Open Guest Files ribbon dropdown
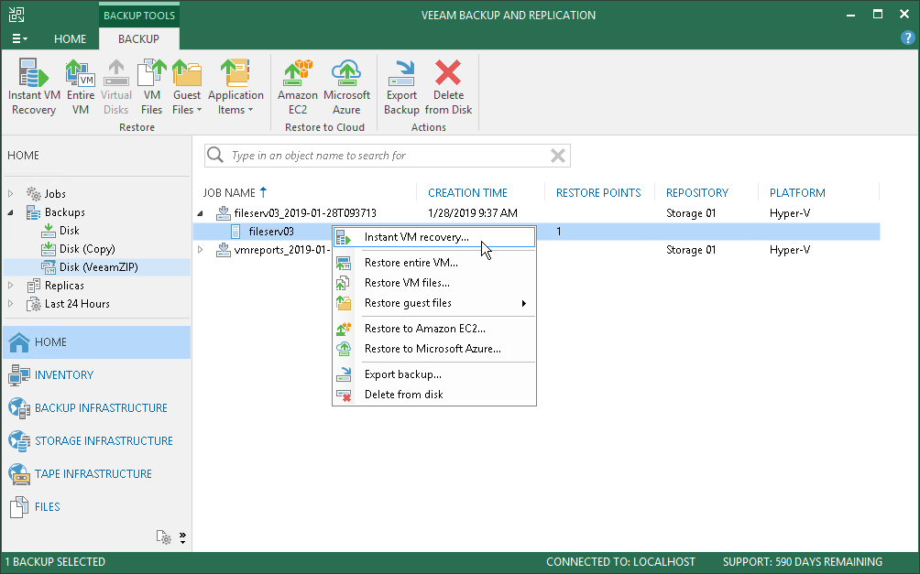This screenshot has width=920, height=574. [187, 87]
